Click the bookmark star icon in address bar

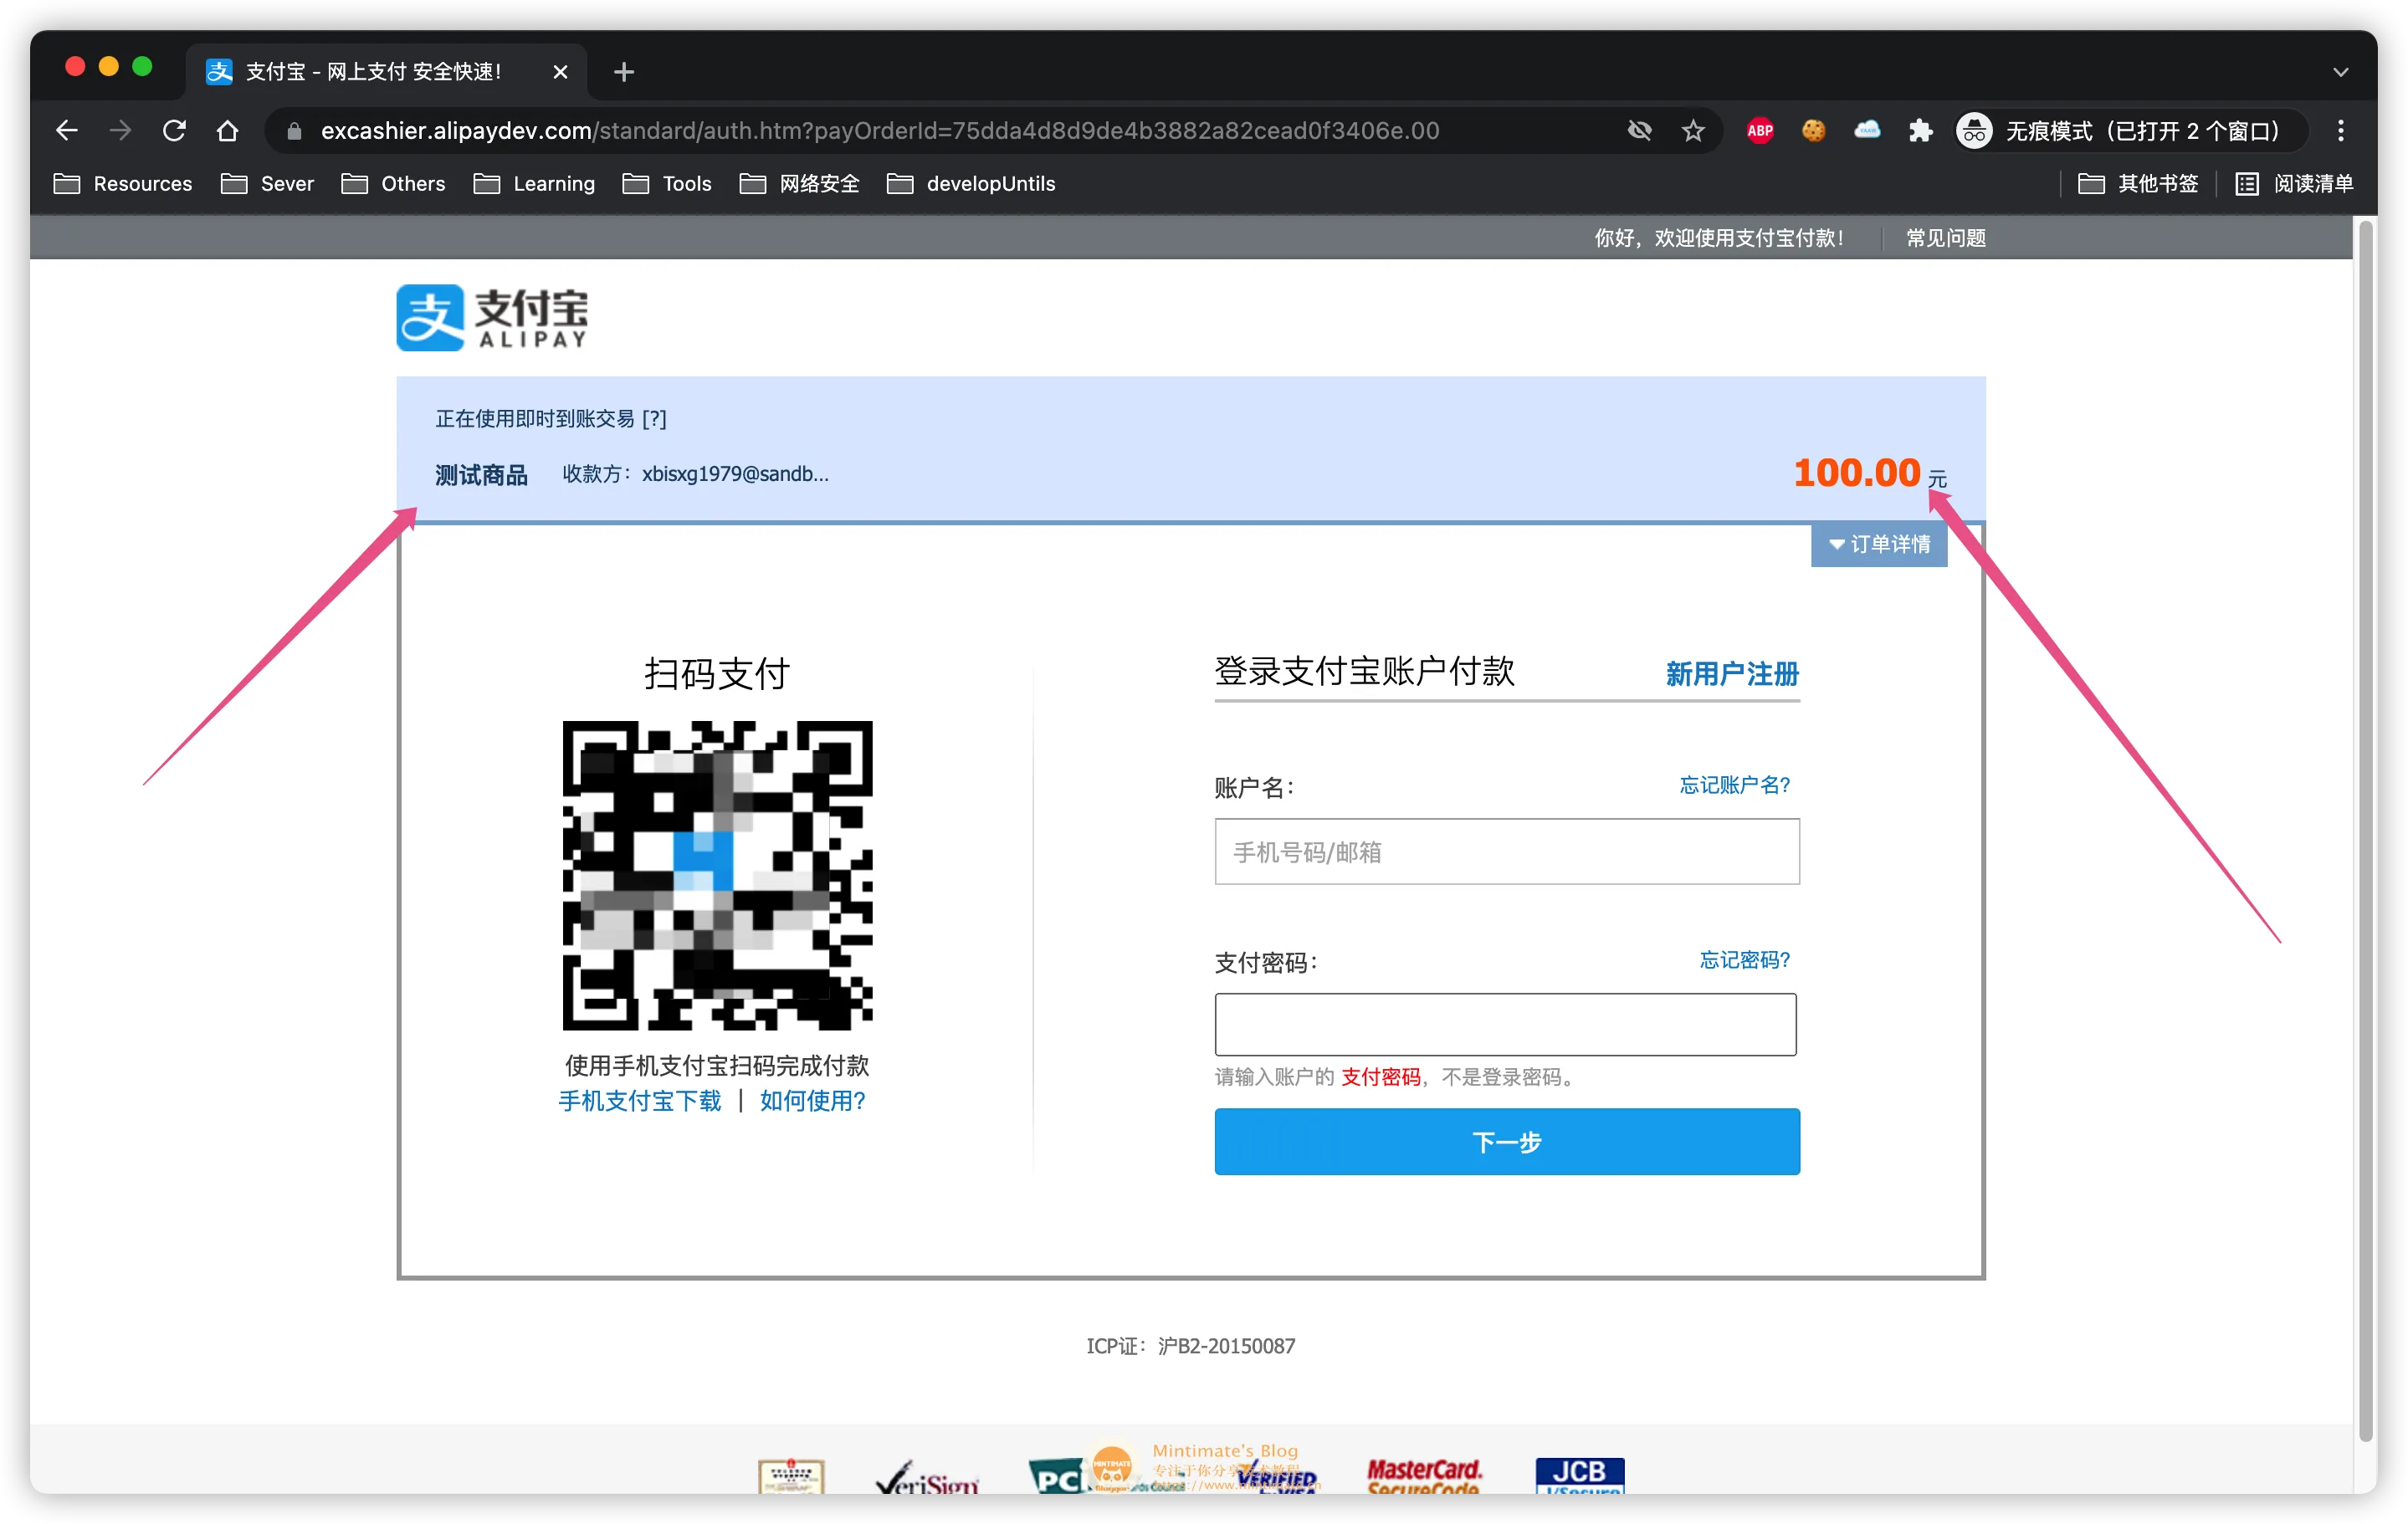coord(1687,130)
